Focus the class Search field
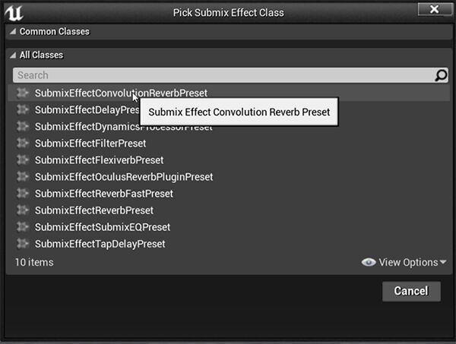The width and height of the screenshot is (456, 344). (x=220, y=75)
